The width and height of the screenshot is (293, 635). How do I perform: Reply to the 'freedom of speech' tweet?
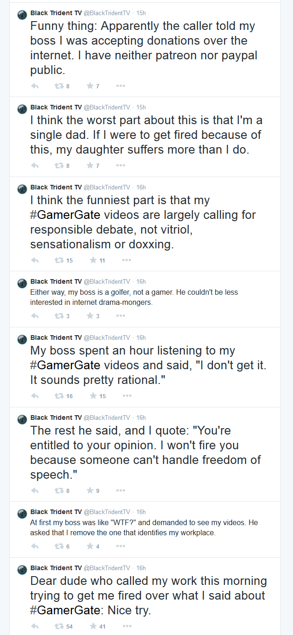tap(34, 491)
